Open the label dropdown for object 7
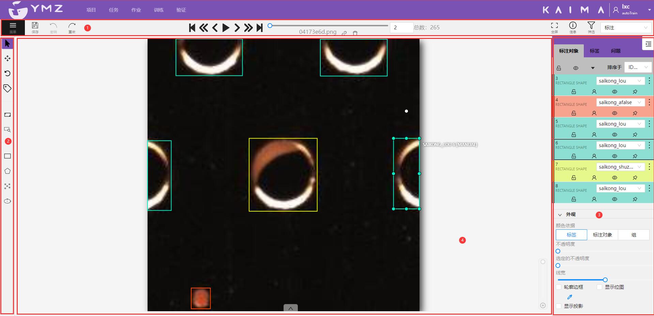 click(620, 167)
